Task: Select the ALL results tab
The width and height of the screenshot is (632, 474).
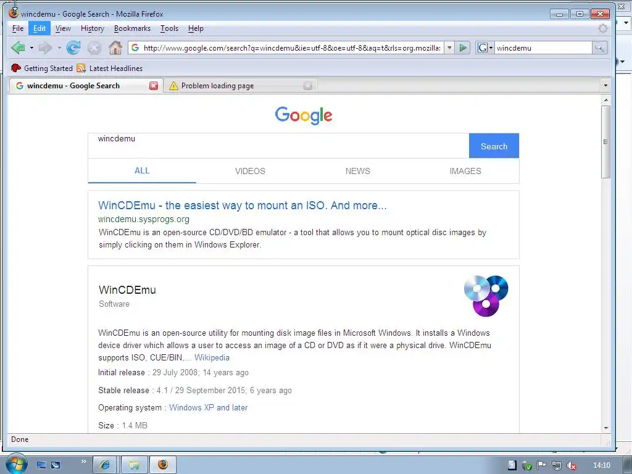Action: tap(142, 171)
